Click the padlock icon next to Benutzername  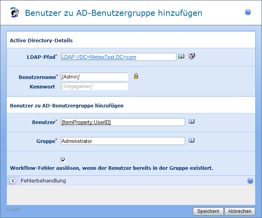[x=136, y=76]
